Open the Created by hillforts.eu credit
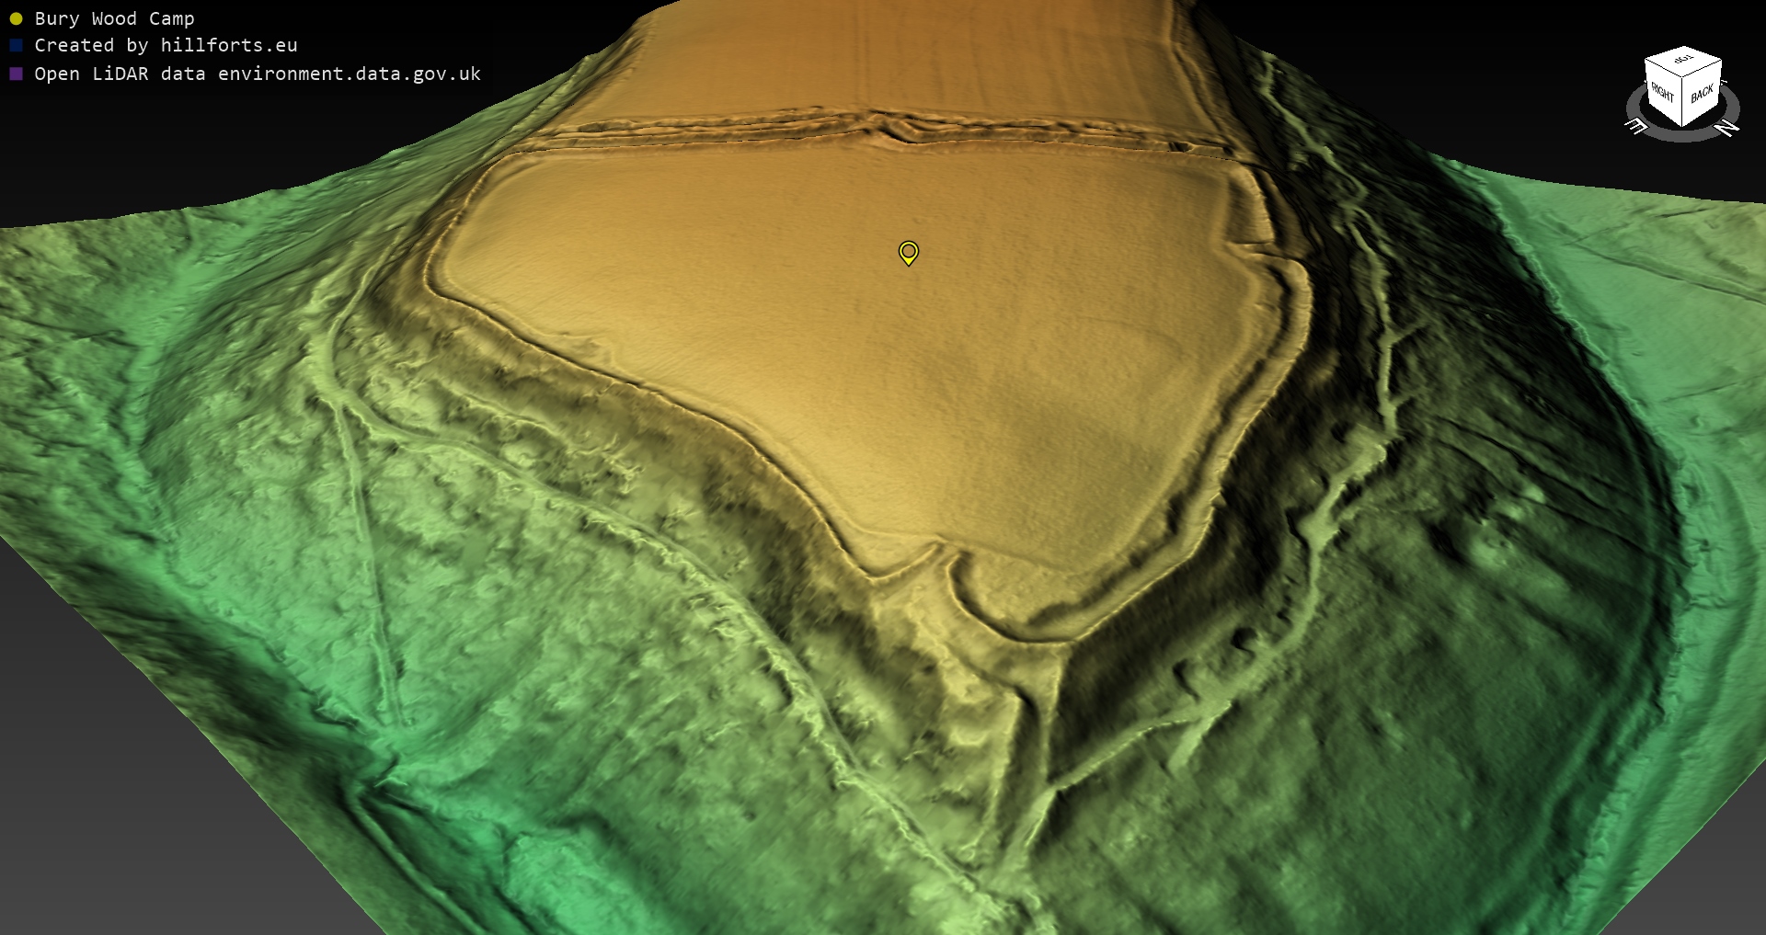 click(166, 45)
